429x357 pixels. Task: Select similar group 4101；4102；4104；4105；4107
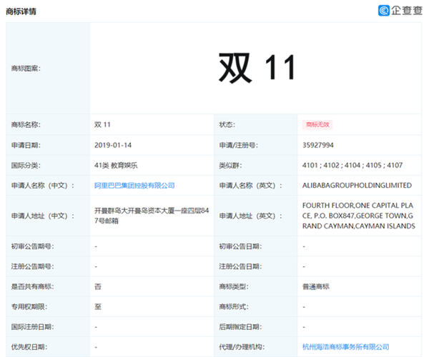pyautogui.click(x=352, y=165)
